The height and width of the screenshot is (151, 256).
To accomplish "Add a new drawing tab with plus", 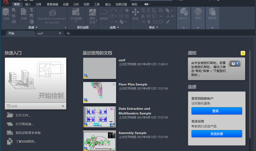I will 68,34.
